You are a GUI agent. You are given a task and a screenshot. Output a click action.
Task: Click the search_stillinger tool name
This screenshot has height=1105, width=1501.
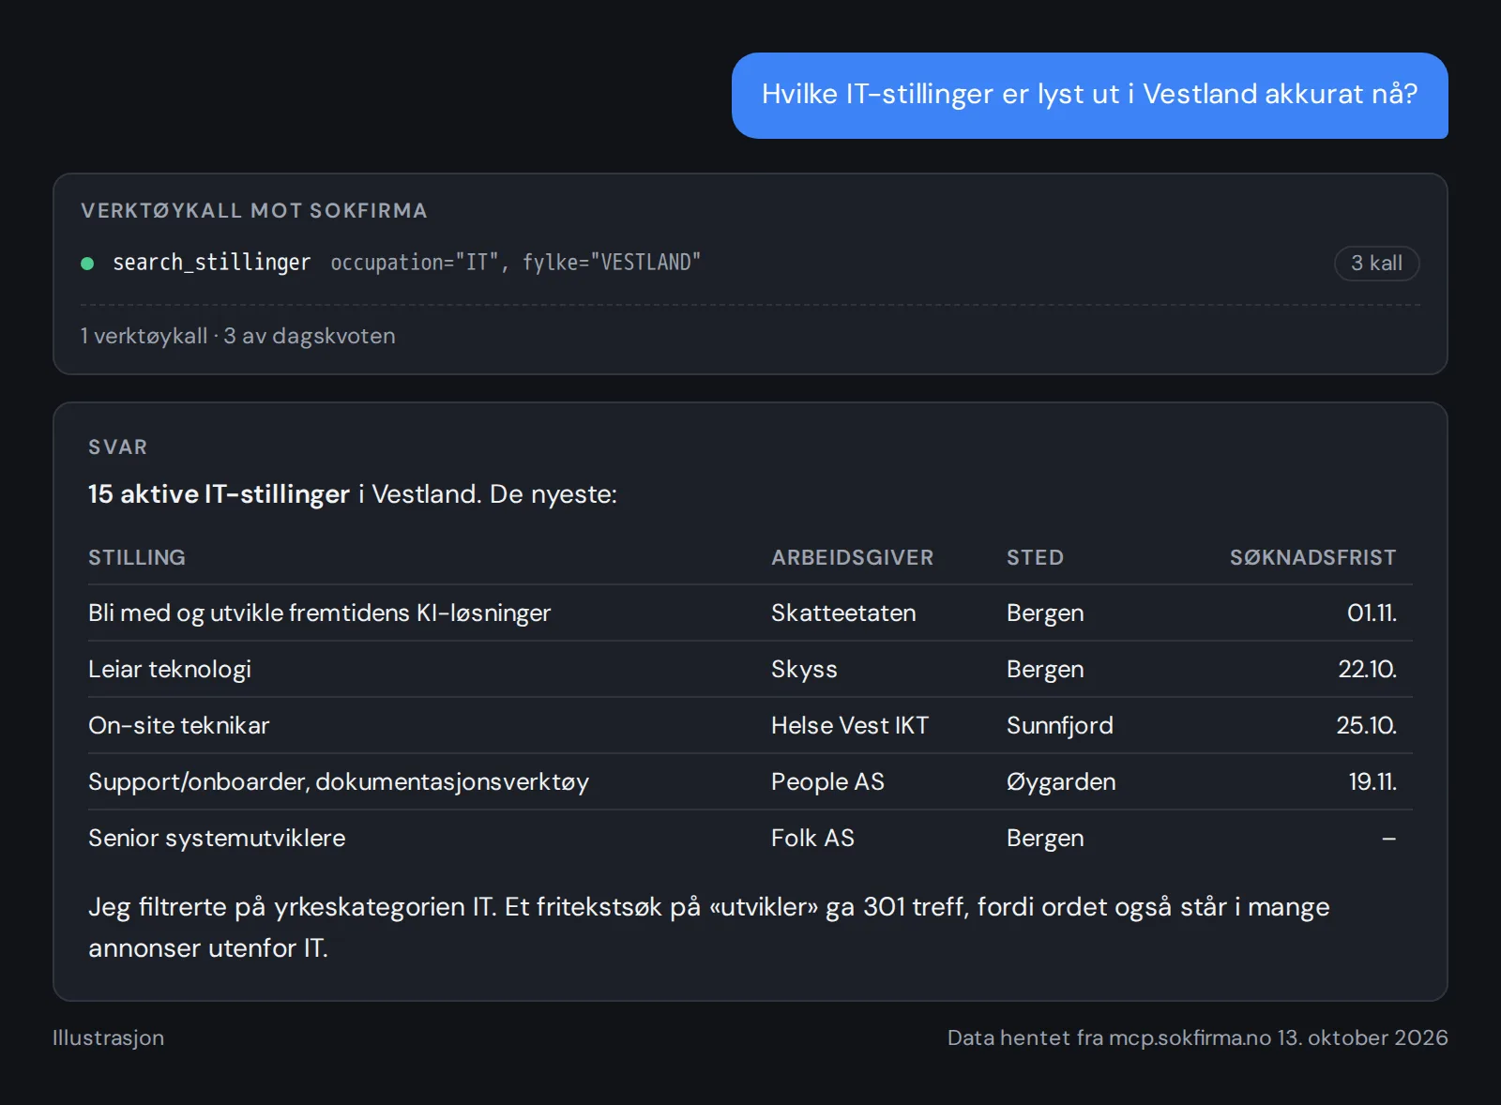tap(211, 263)
